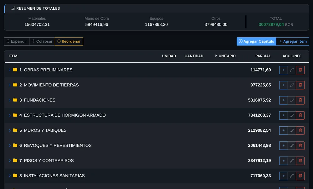Expand chapter 6 REVOQUES Y REVESTIMIENTOS chevron
313x189 pixels.
click(x=10, y=145)
